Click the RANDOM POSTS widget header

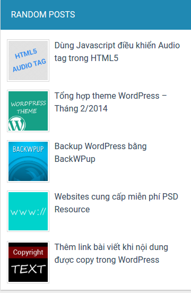96,15
